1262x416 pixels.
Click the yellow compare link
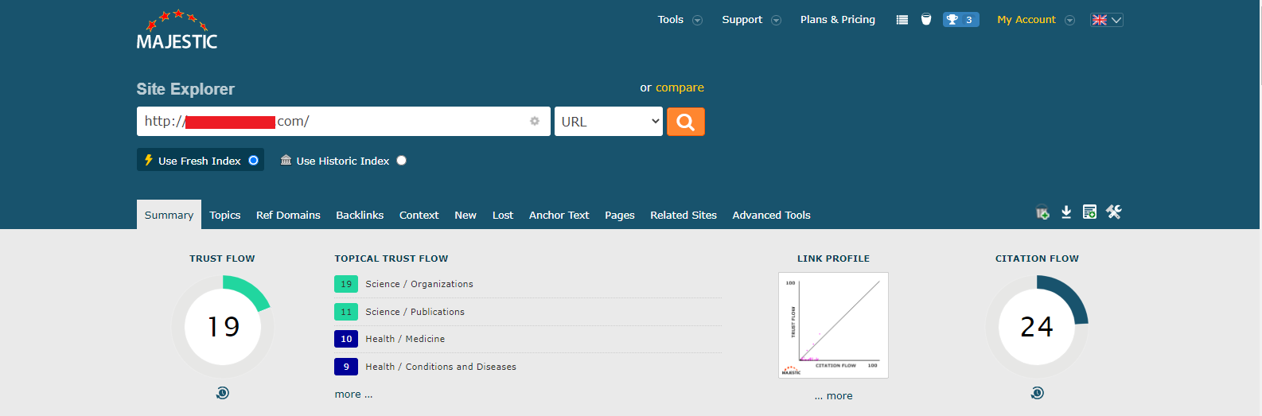(x=680, y=87)
